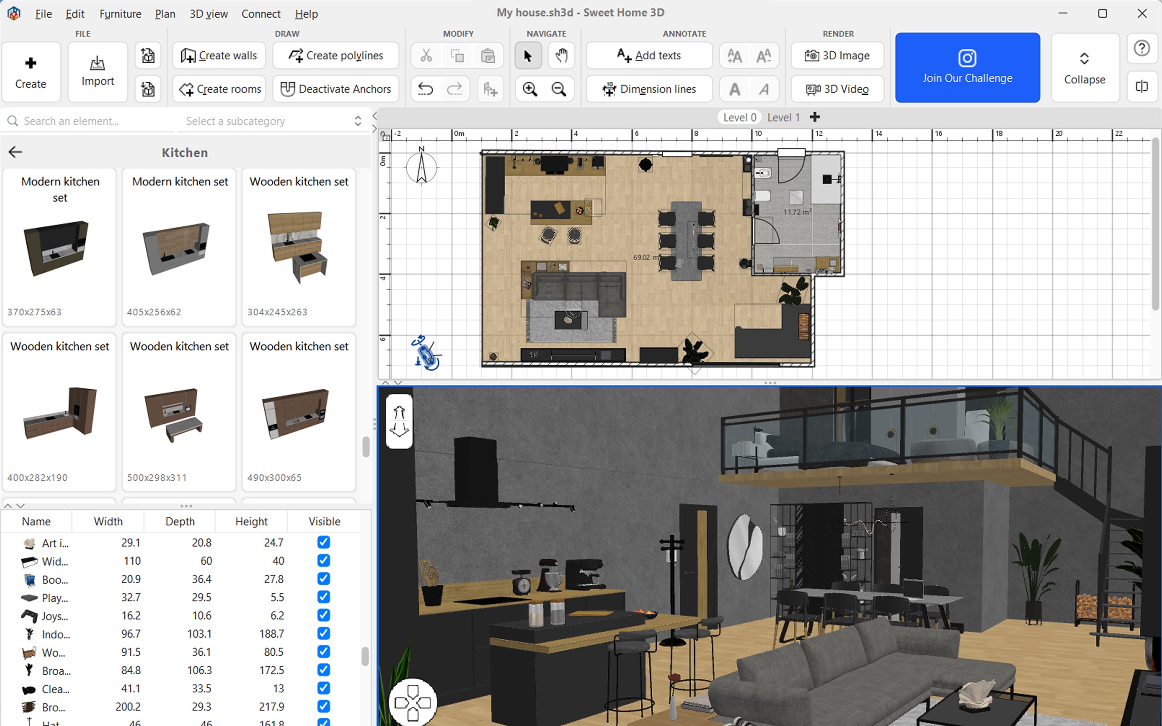Toggle visibility of the Playmat item
1162x726 pixels.
pyautogui.click(x=324, y=597)
